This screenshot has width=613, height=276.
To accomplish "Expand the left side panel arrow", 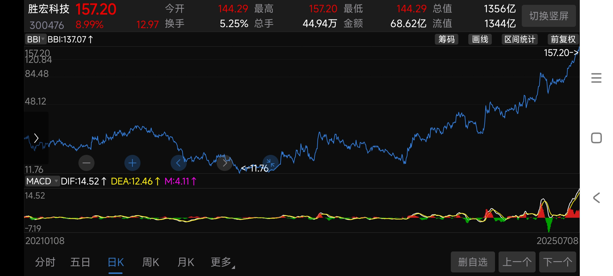I will (x=36, y=138).
